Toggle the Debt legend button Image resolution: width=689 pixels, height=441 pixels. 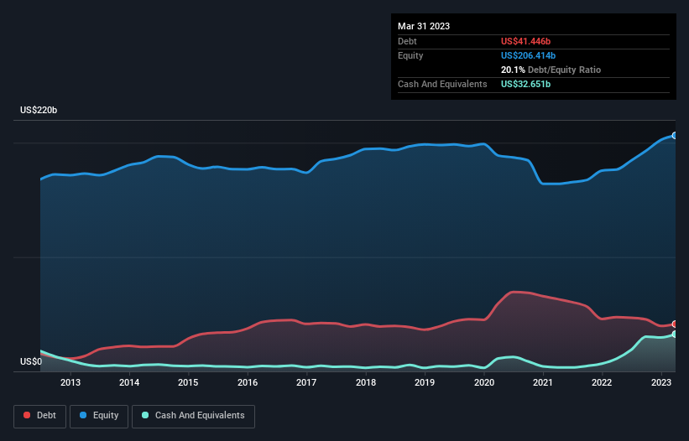click(x=40, y=416)
